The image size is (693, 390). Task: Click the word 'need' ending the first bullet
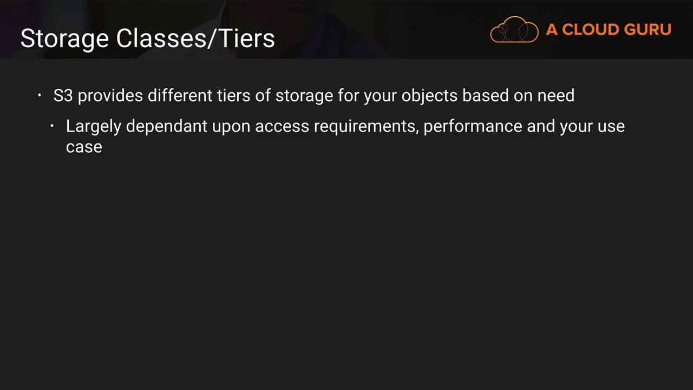pyautogui.click(x=555, y=96)
